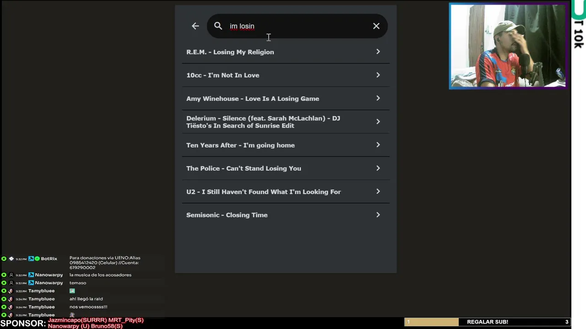Select The Police - Can't Stand Losing You

(286, 168)
